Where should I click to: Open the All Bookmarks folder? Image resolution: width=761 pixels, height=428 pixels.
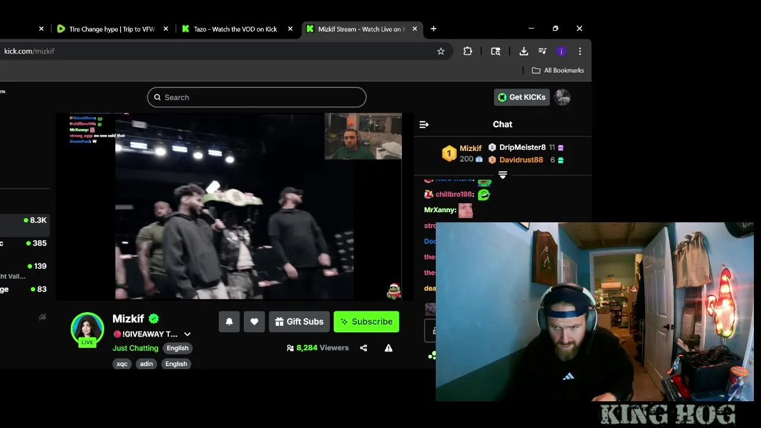[558, 70]
